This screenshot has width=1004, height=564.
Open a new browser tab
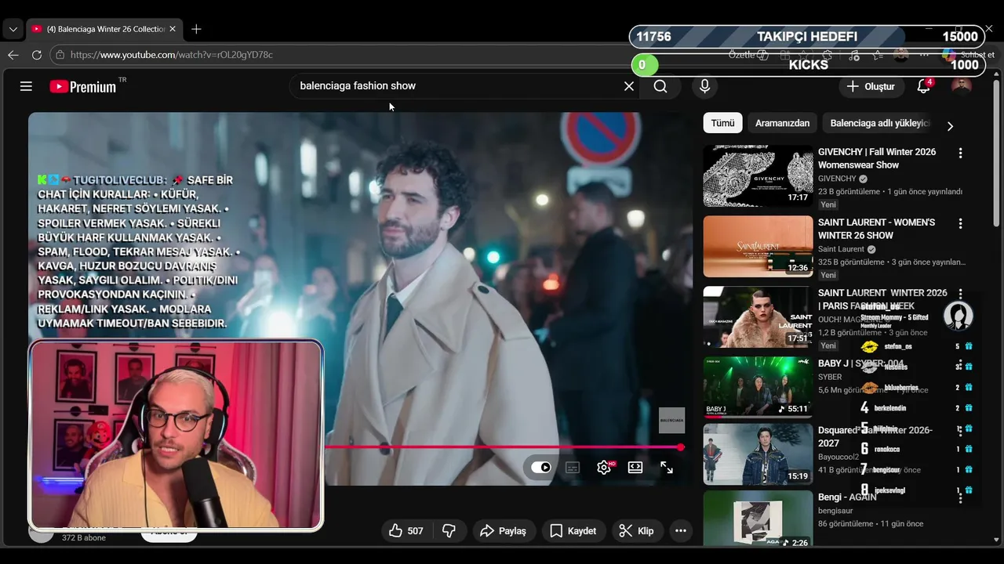pyautogui.click(x=196, y=29)
